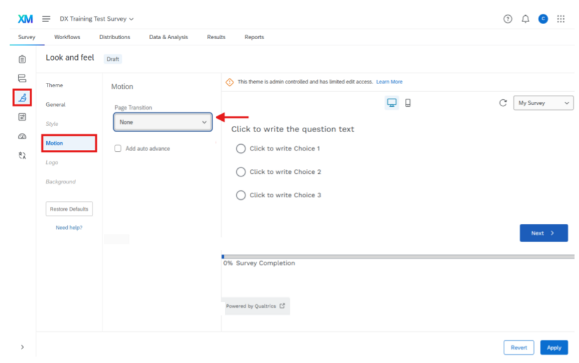
Task: Open the Data & Analysis tab
Action: point(168,37)
